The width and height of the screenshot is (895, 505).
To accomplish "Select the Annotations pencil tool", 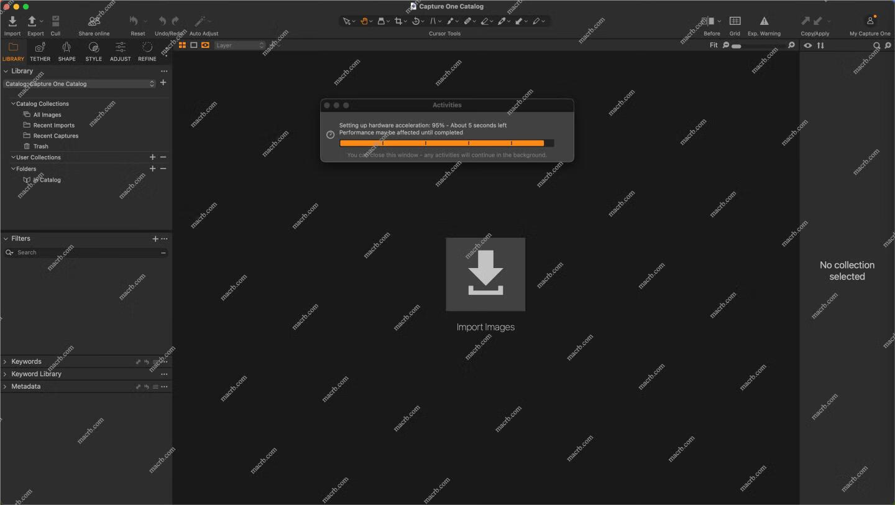I will [536, 21].
